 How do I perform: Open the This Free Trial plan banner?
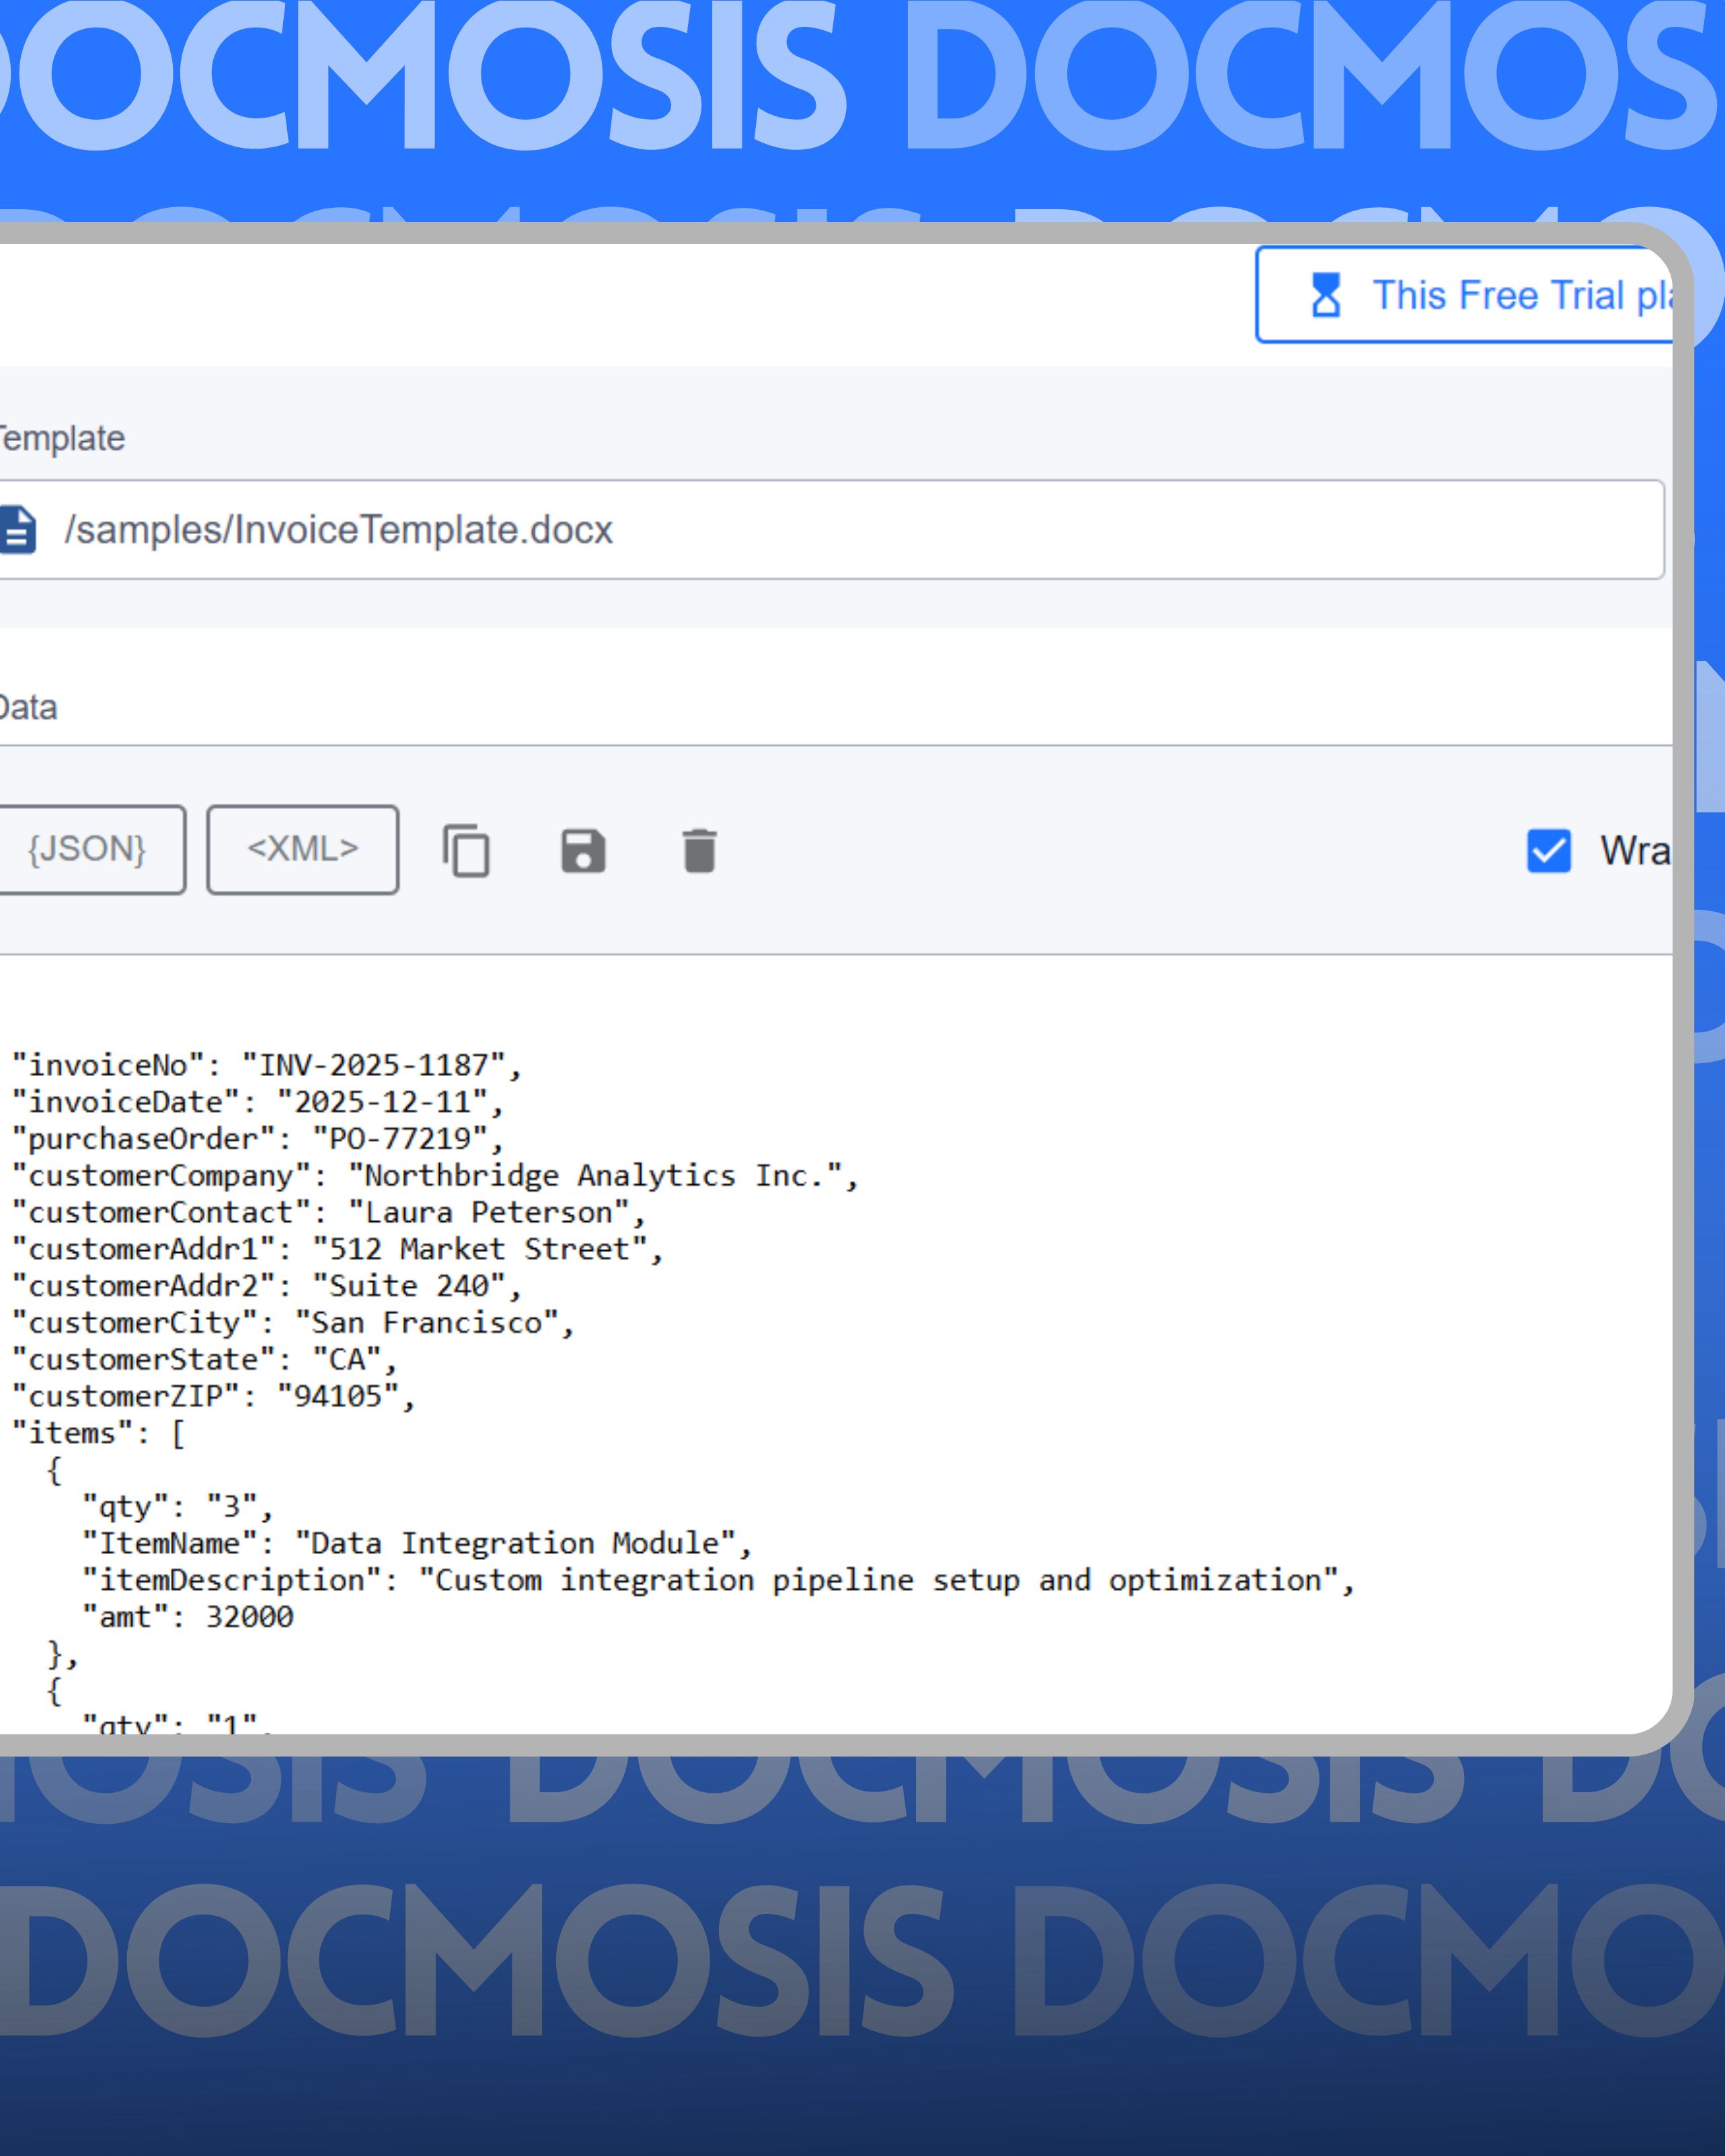(x=1500, y=295)
